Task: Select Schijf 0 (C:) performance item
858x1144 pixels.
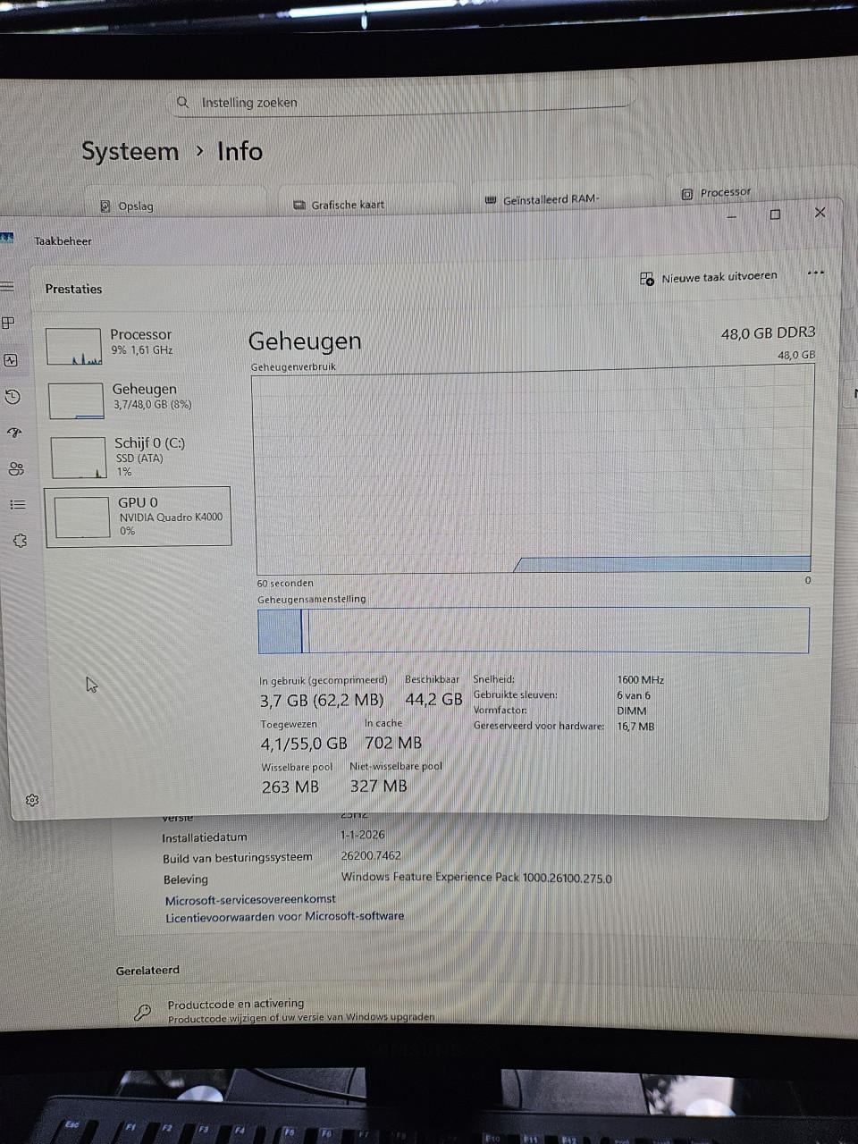Action: [139, 457]
